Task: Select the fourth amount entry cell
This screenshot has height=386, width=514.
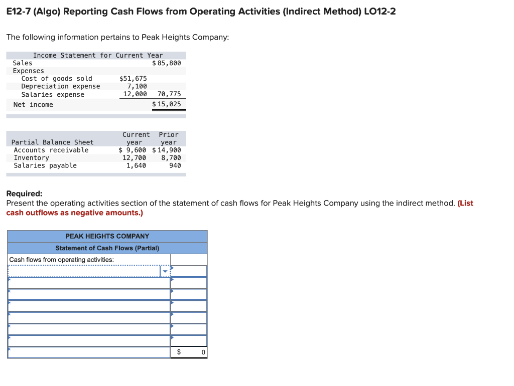Action: pos(191,305)
